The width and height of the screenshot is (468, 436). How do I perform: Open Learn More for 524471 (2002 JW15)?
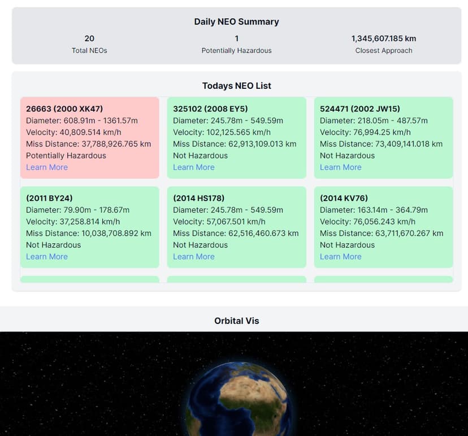[x=340, y=167]
